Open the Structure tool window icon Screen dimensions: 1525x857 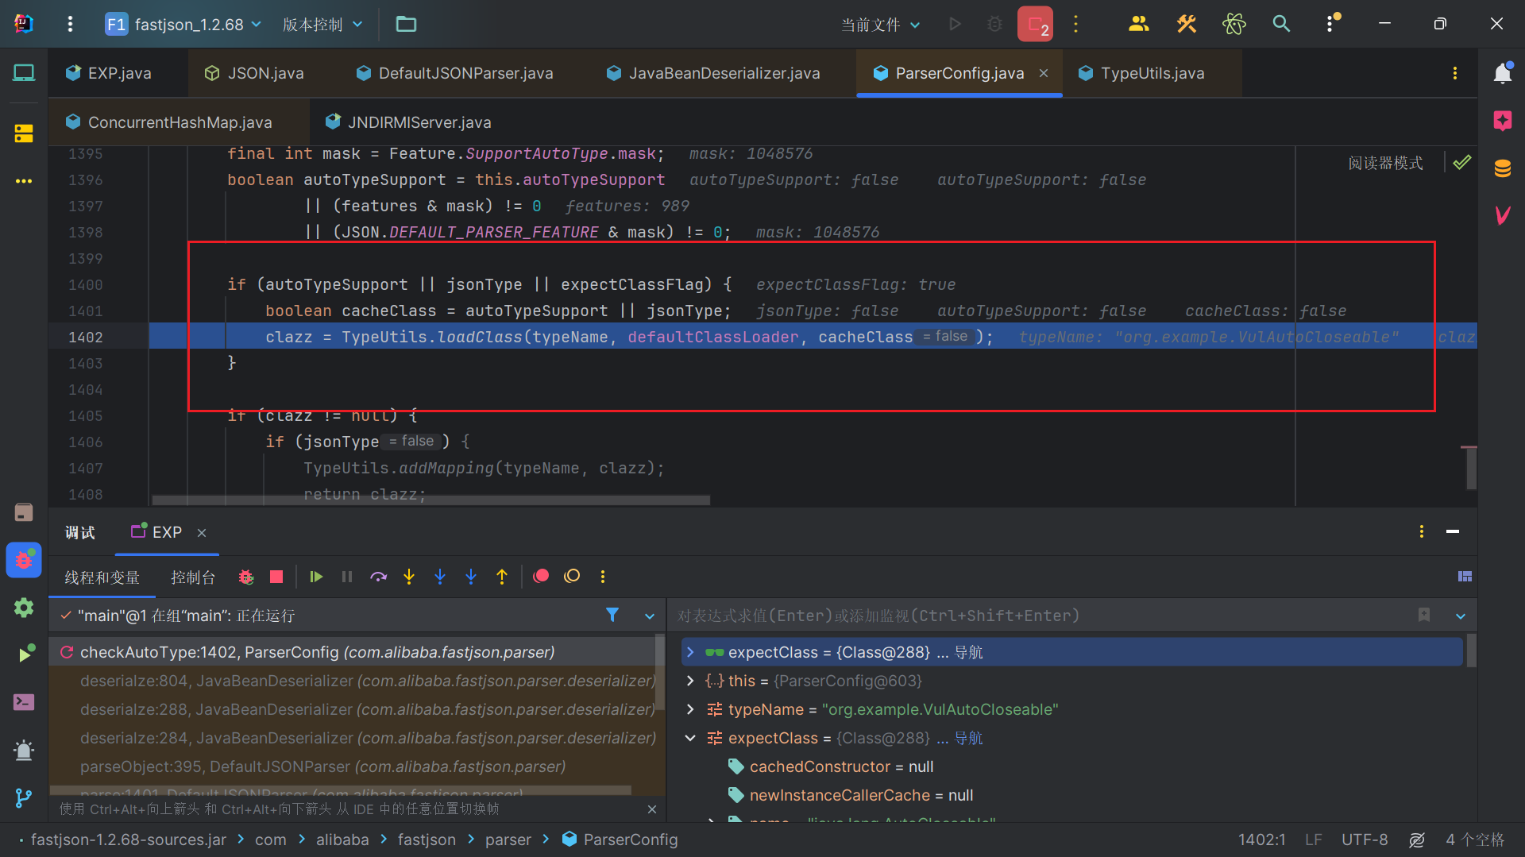[24, 133]
